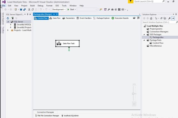
Task: Click the zoom fit-to-view button on canvas
Action: coord(134,104)
